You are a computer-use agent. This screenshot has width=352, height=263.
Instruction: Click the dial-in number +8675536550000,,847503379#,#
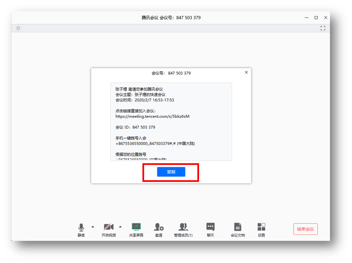pos(145,144)
